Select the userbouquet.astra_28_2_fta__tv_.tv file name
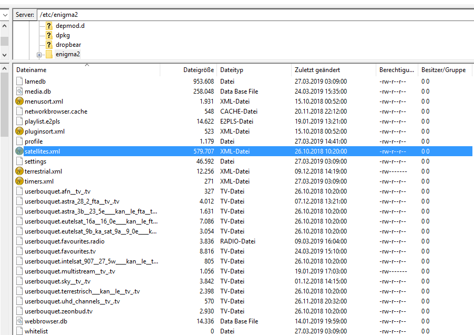 72,201
